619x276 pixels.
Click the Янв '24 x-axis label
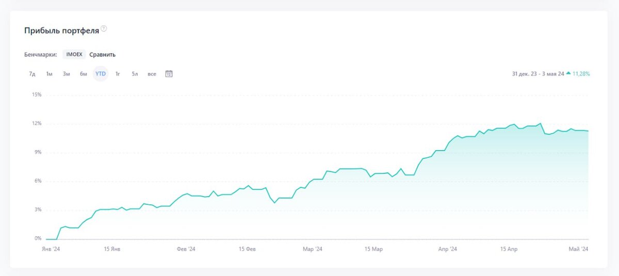click(51, 249)
